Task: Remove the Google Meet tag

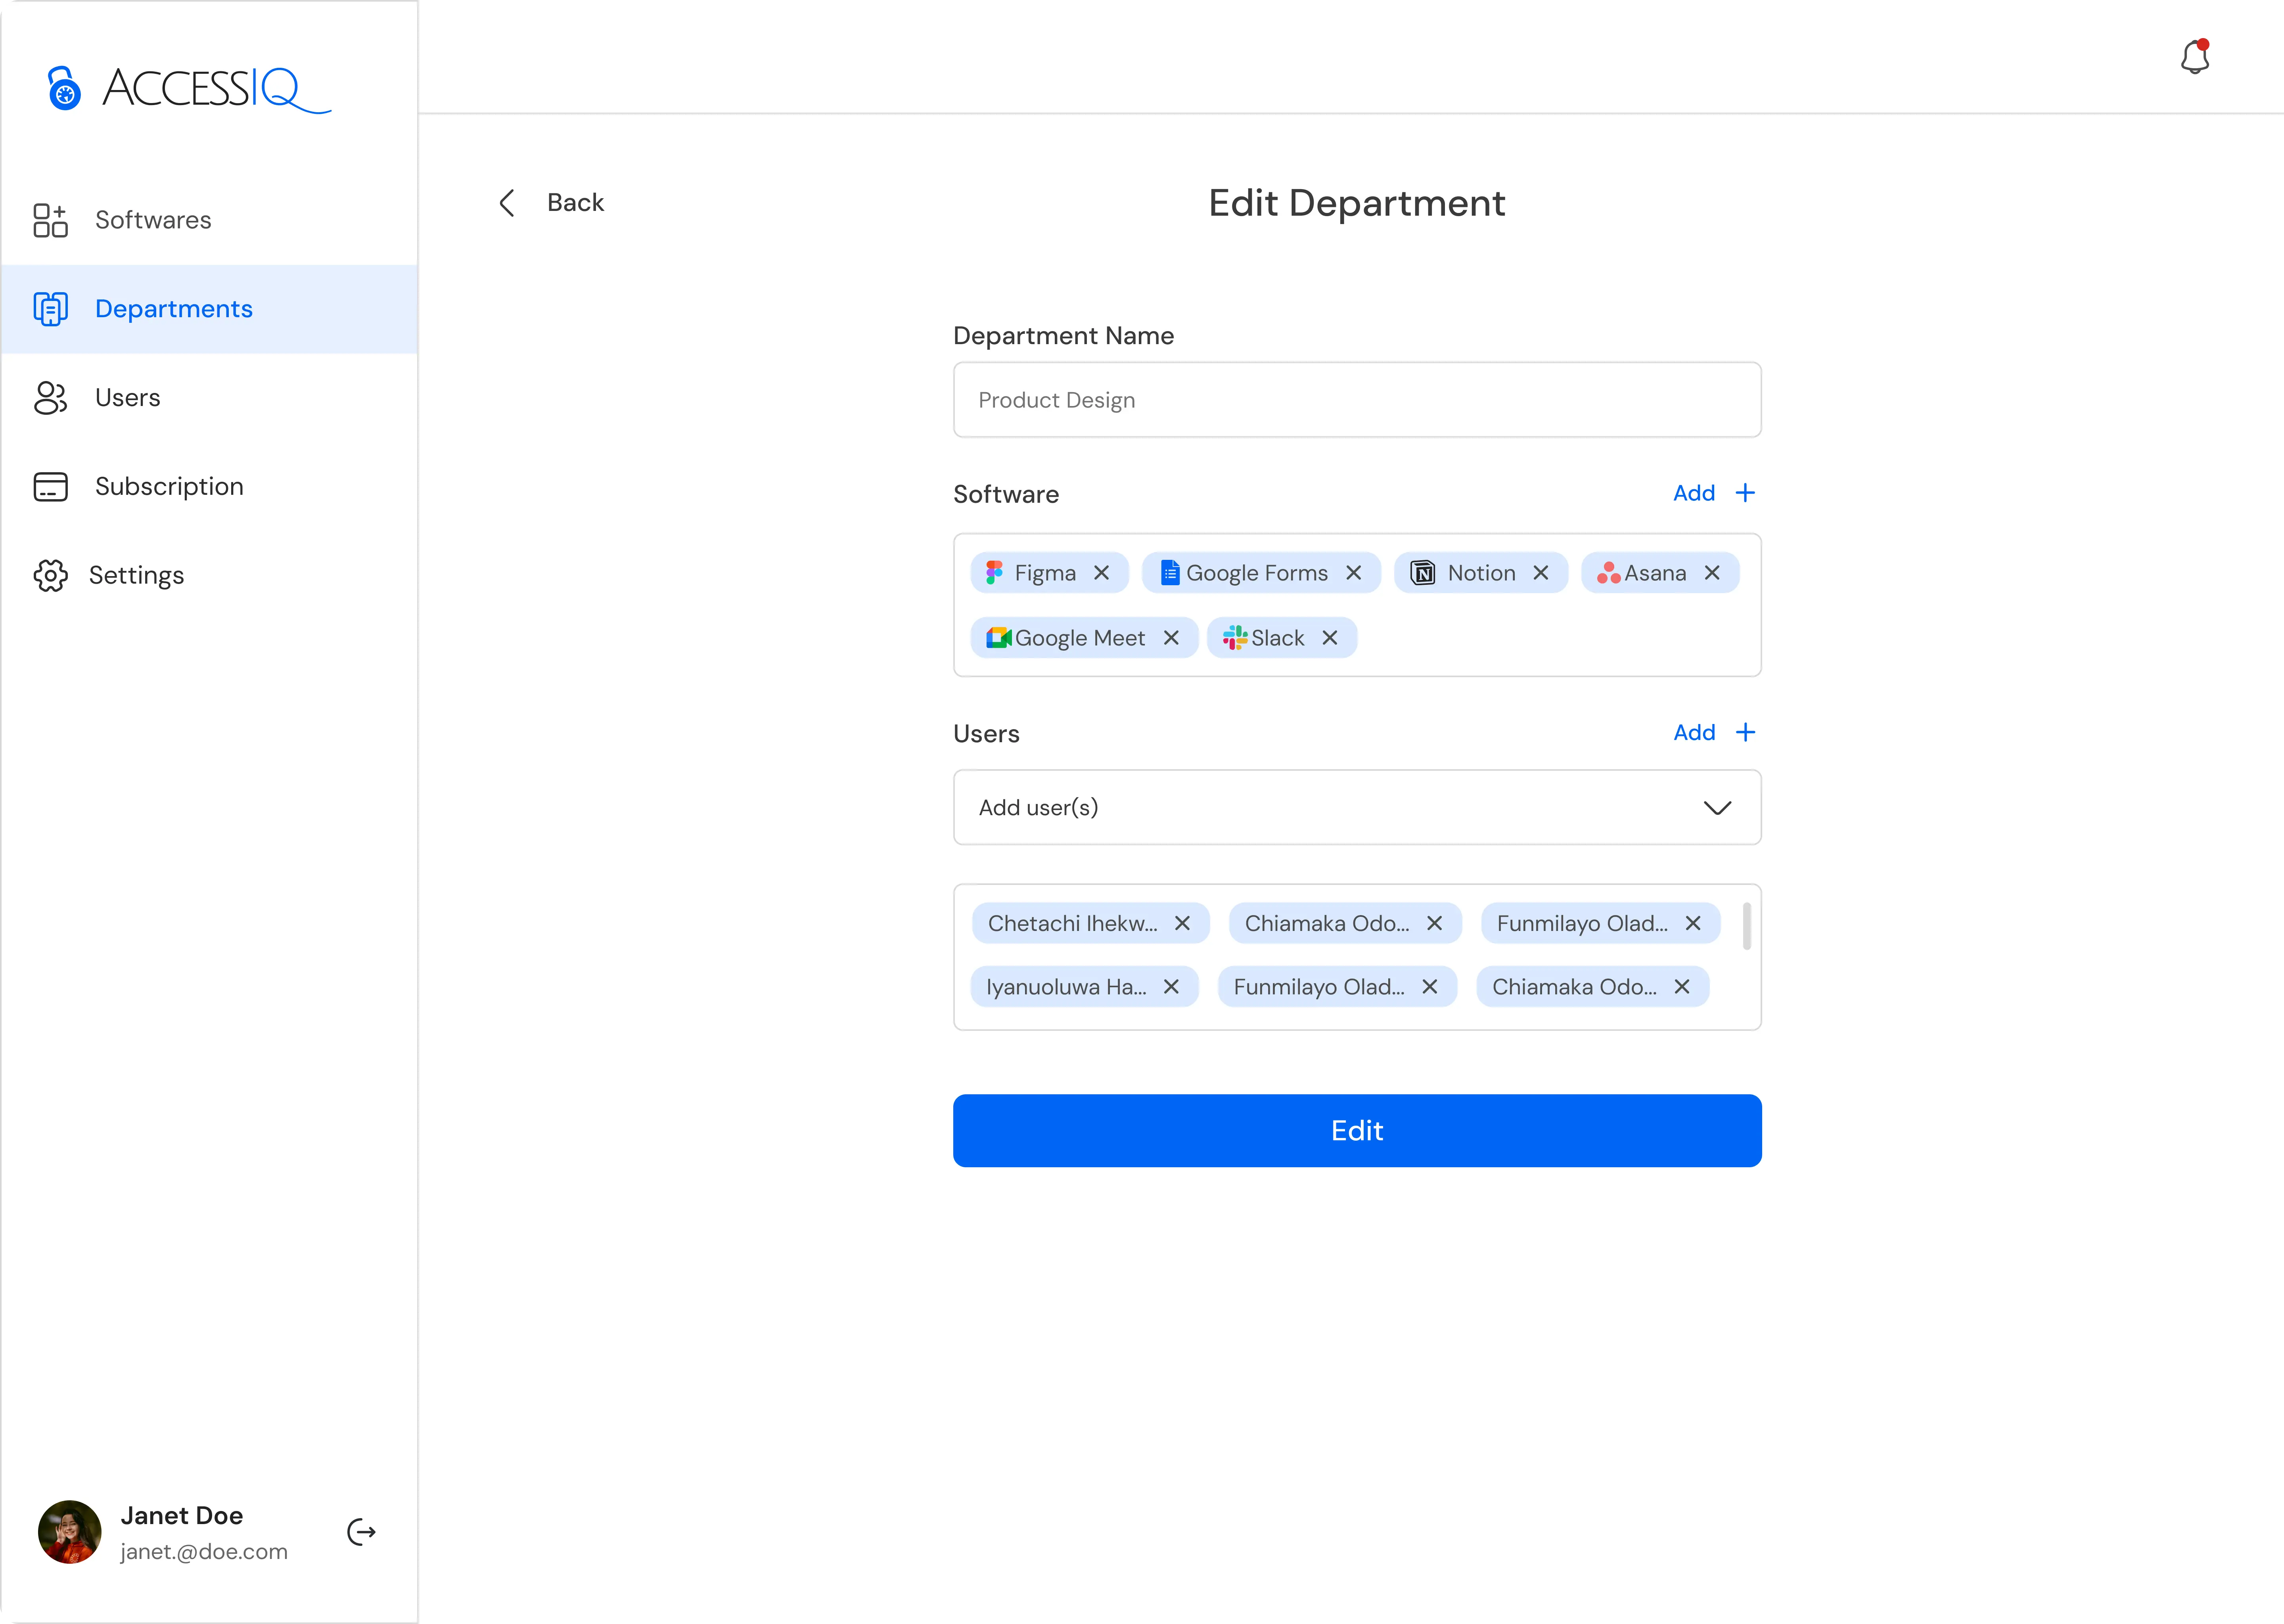Action: [1171, 638]
